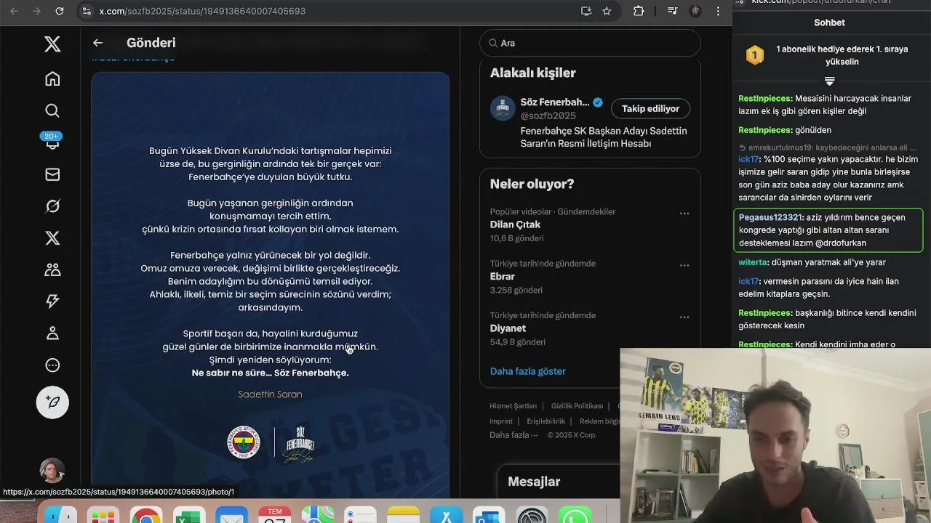Open Chrome from the Dock
The image size is (931, 523).
(146, 515)
